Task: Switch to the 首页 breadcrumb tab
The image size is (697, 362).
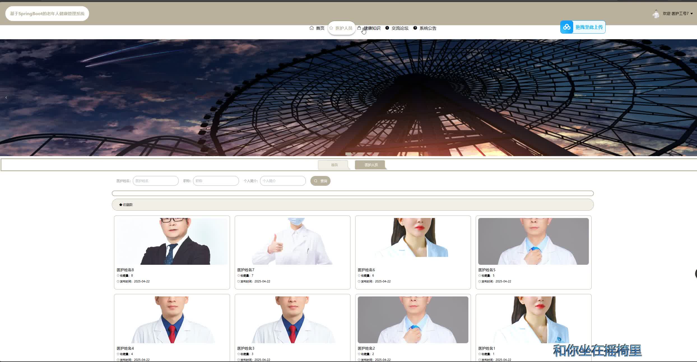Action: click(334, 165)
